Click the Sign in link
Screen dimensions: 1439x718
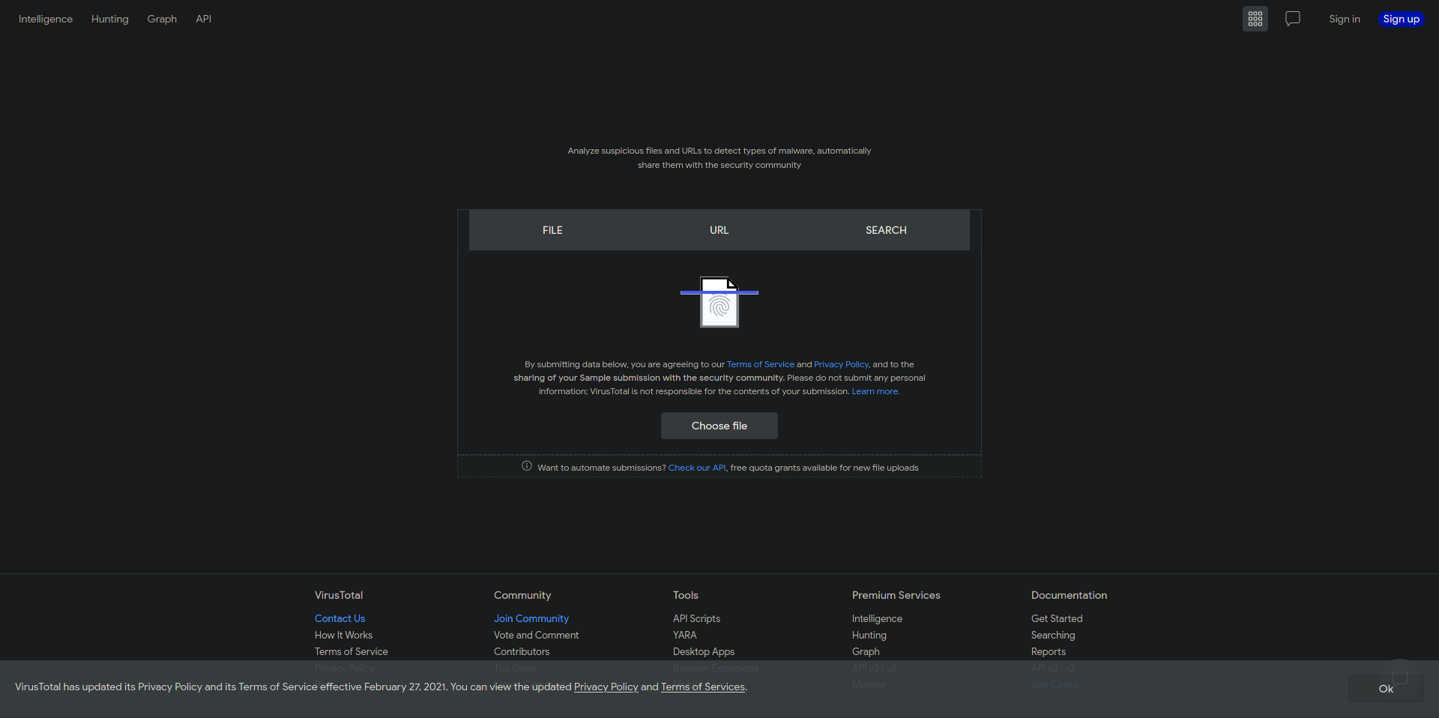coord(1345,19)
